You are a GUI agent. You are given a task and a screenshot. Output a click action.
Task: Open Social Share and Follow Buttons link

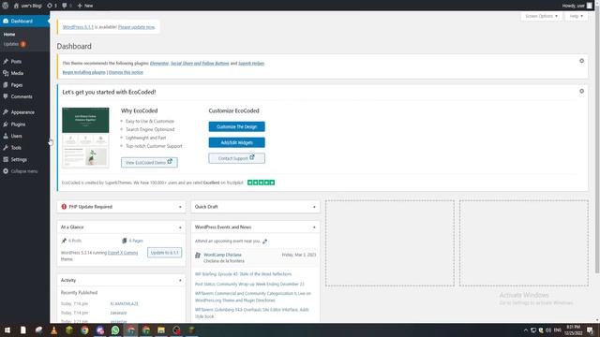pyautogui.click(x=200, y=64)
